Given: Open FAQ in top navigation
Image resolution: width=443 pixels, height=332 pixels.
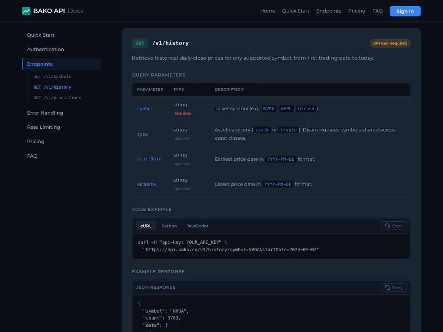Looking at the screenshot, I should tap(377, 11).
